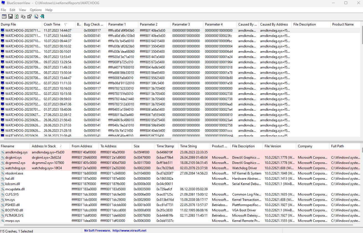Select the crash at 09.07.2023 13:53:41
This screenshot has width=363, height=233.
(x=180, y=57)
